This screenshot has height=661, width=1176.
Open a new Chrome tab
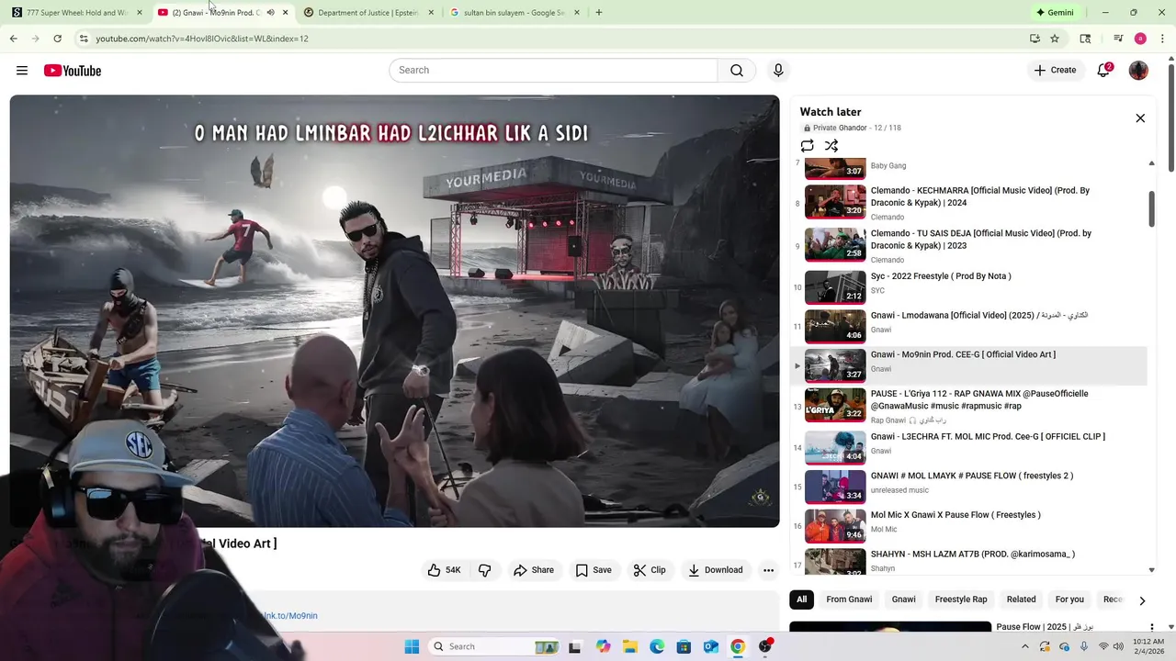coord(599,13)
